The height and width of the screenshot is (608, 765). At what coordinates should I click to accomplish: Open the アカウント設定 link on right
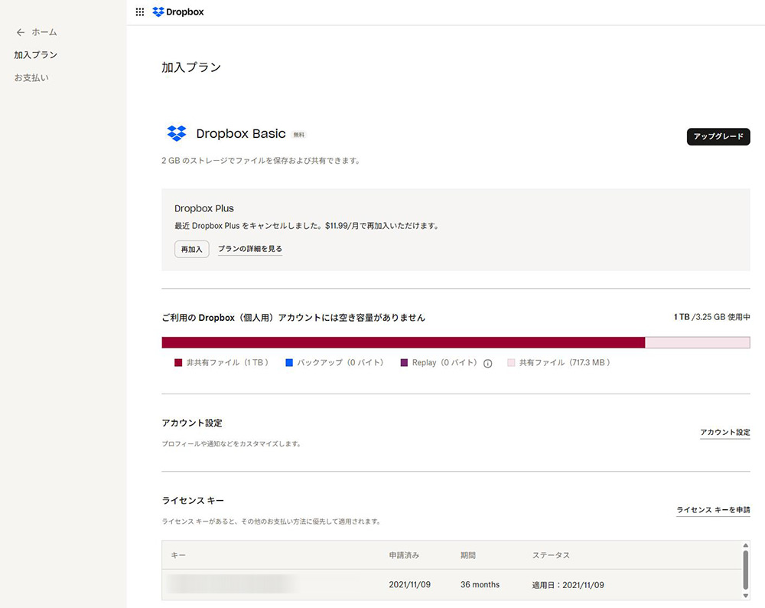(x=724, y=433)
